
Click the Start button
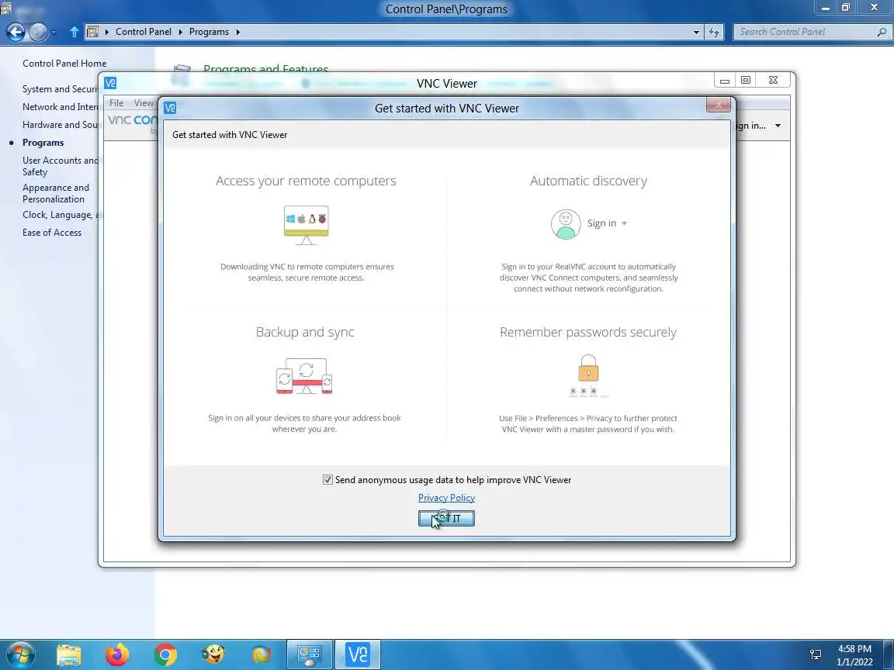(x=20, y=654)
